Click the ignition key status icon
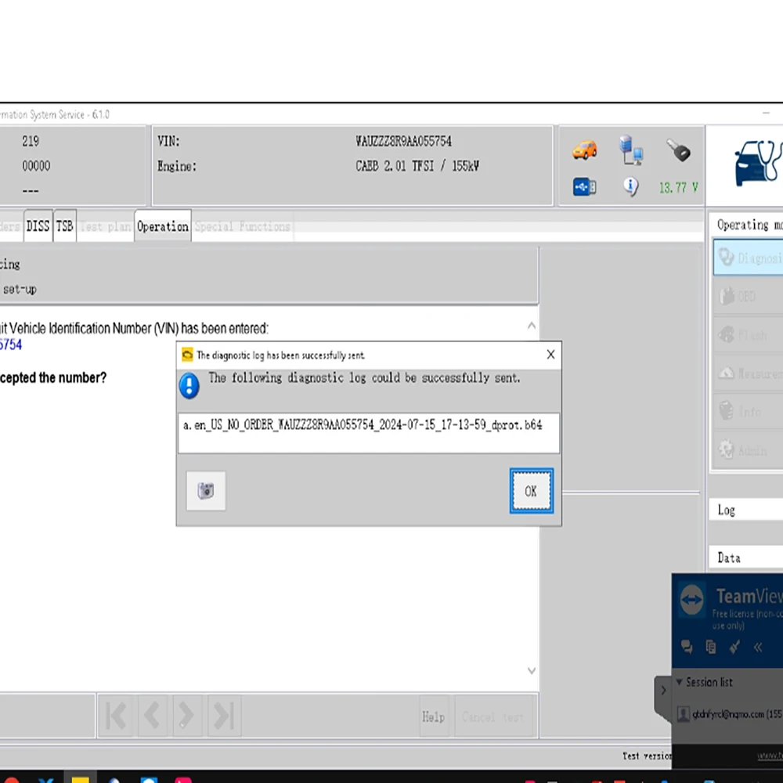 678,150
